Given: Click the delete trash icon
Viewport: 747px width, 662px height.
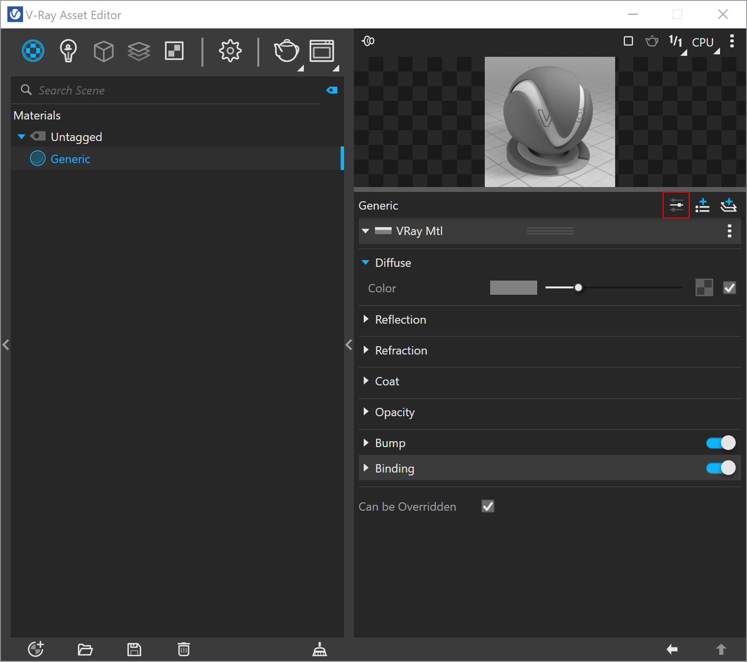Looking at the screenshot, I should (184, 649).
